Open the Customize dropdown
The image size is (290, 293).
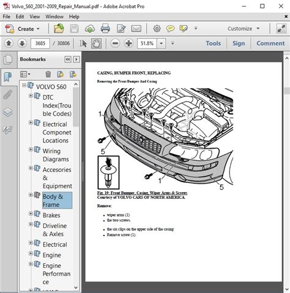pos(244,29)
